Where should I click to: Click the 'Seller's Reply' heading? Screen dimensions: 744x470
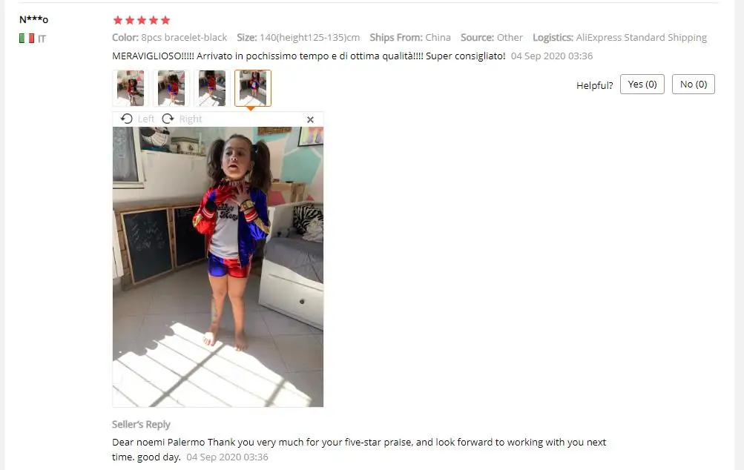(141, 425)
